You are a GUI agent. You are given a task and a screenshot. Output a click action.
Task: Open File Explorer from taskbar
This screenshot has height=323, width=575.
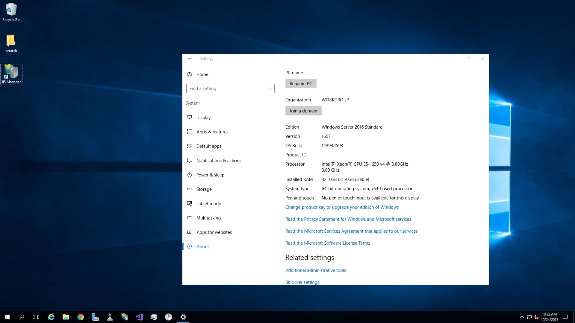click(66, 317)
